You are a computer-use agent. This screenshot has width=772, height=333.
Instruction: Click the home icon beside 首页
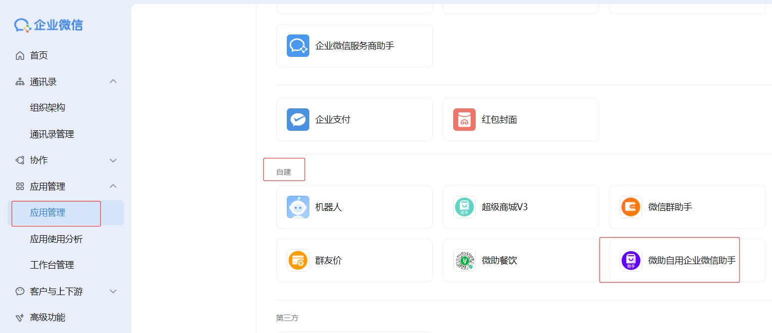20,55
